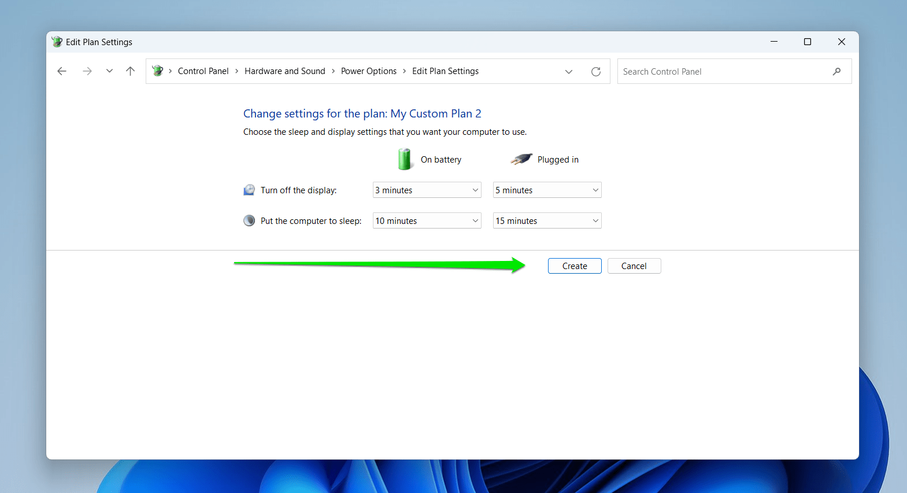This screenshot has width=907, height=493.
Task: Click the Create button
Action: pos(575,266)
